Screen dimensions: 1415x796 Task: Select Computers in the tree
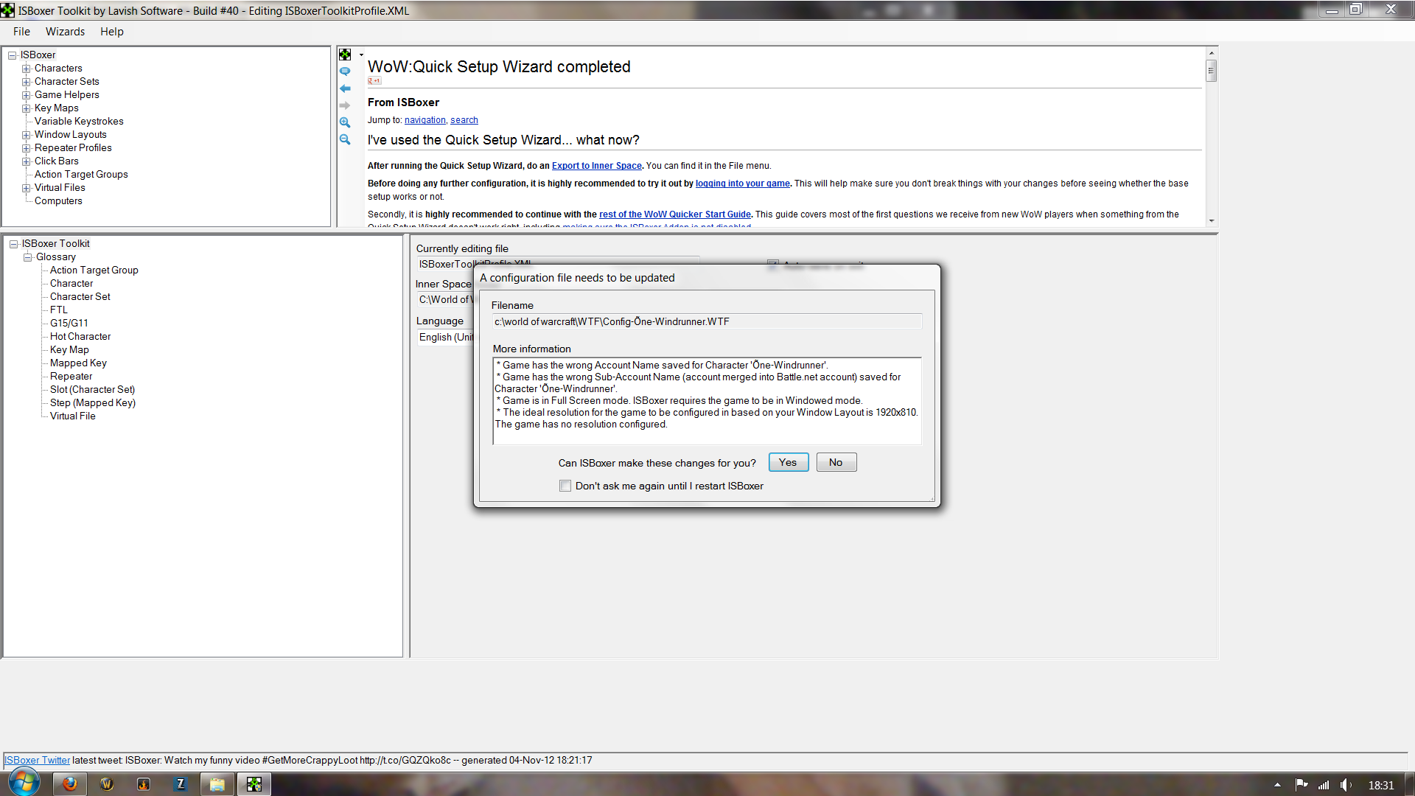coord(58,201)
